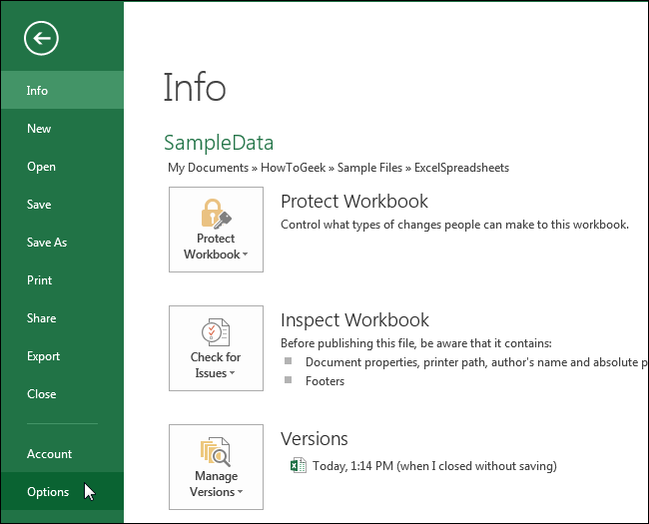Click the Protect Workbook lock icon
Image resolution: width=649 pixels, height=524 pixels.
pyautogui.click(x=216, y=213)
